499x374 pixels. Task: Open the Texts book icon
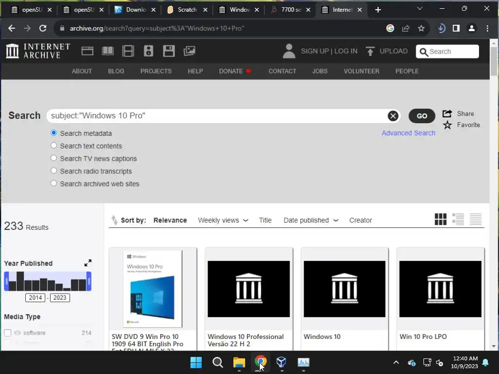108,51
